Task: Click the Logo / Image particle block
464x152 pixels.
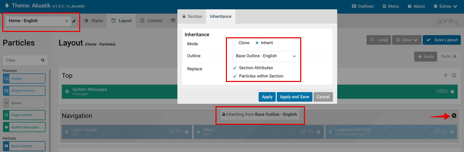Action: click(127, 132)
